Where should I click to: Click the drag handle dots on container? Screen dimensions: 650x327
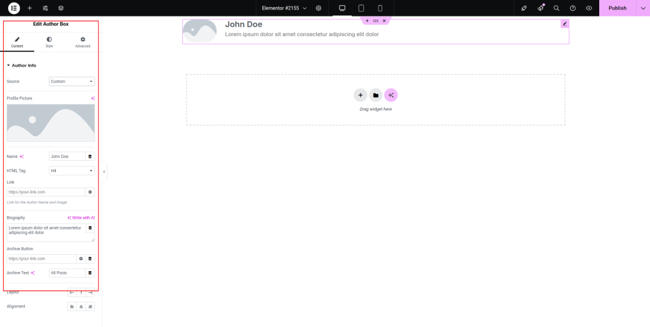(376, 21)
